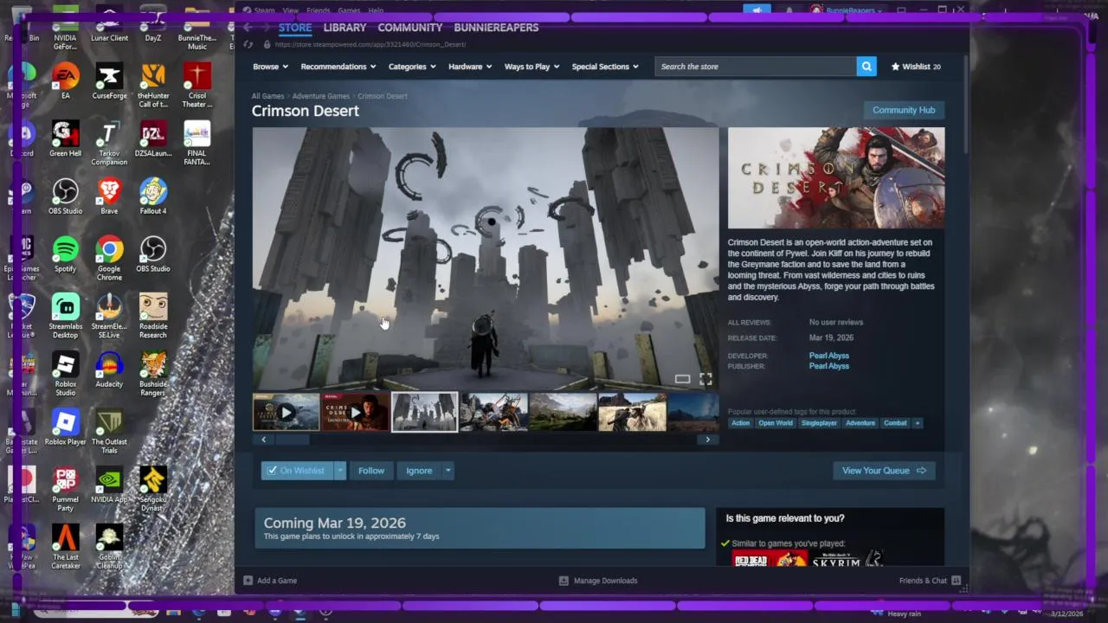The width and height of the screenshot is (1108, 623).
Task: Open the BunnieReapers account dropdown in the title bar
Action: [847, 10]
